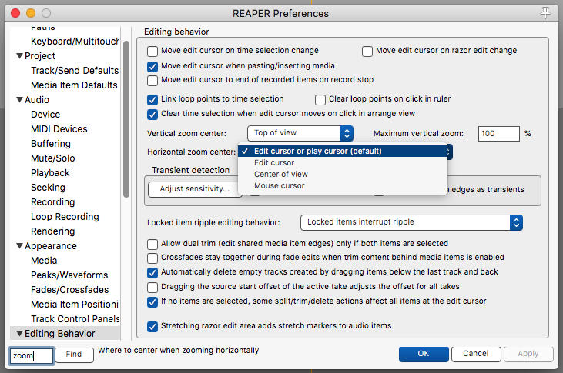Collapse the Project tree section
This screenshot has height=373, width=563.
(19, 56)
